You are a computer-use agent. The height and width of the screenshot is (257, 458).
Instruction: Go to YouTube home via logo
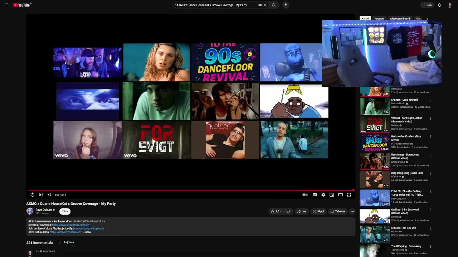click(21, 5)
